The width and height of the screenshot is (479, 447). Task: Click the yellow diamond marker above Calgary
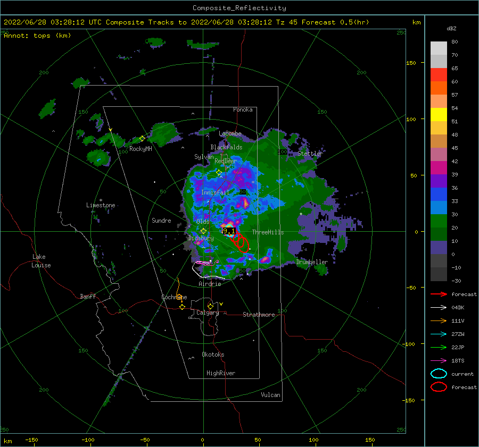pos(210,306)
